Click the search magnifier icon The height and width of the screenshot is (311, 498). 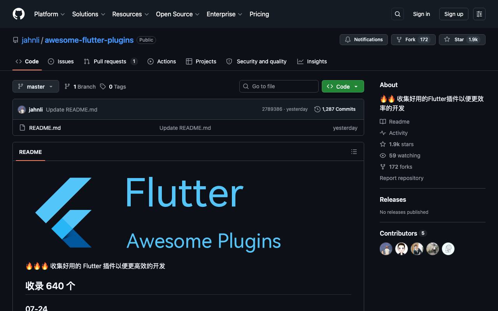click(x=398, y=14)
